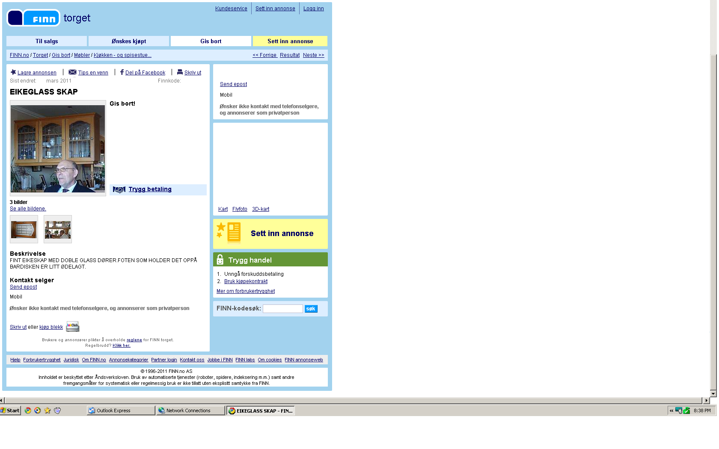Viewport: 719px width, 449px height.
Task: Select the Gis bort tab
Action: coord(211,41)
